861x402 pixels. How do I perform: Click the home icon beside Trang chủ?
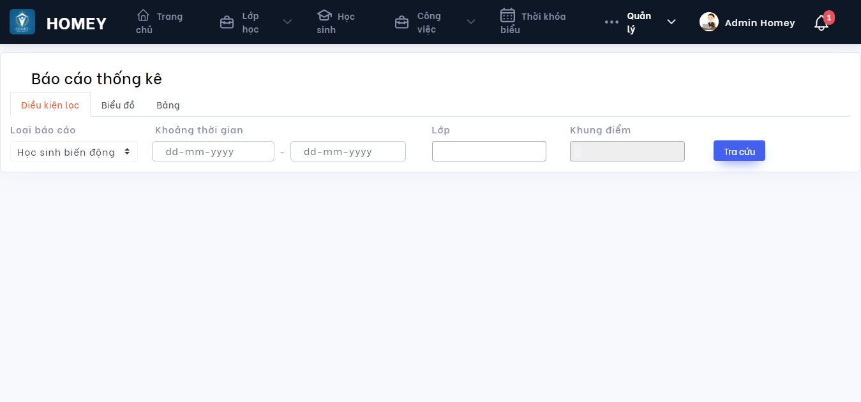(x=144, y=15)
